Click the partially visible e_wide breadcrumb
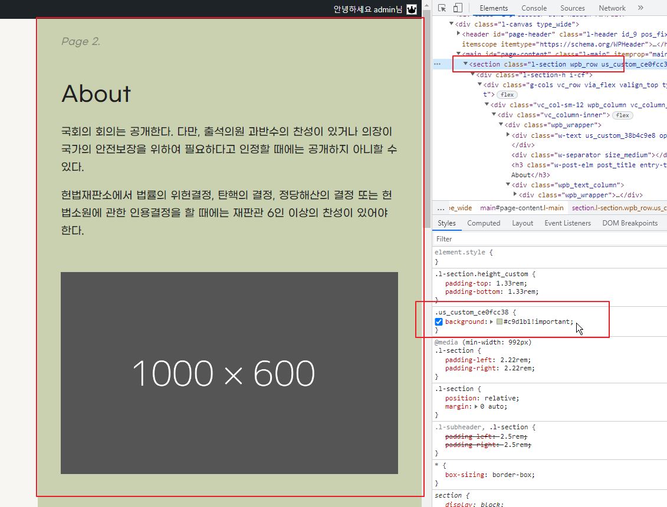Screen dimensions: 667x507 [460, 208]
